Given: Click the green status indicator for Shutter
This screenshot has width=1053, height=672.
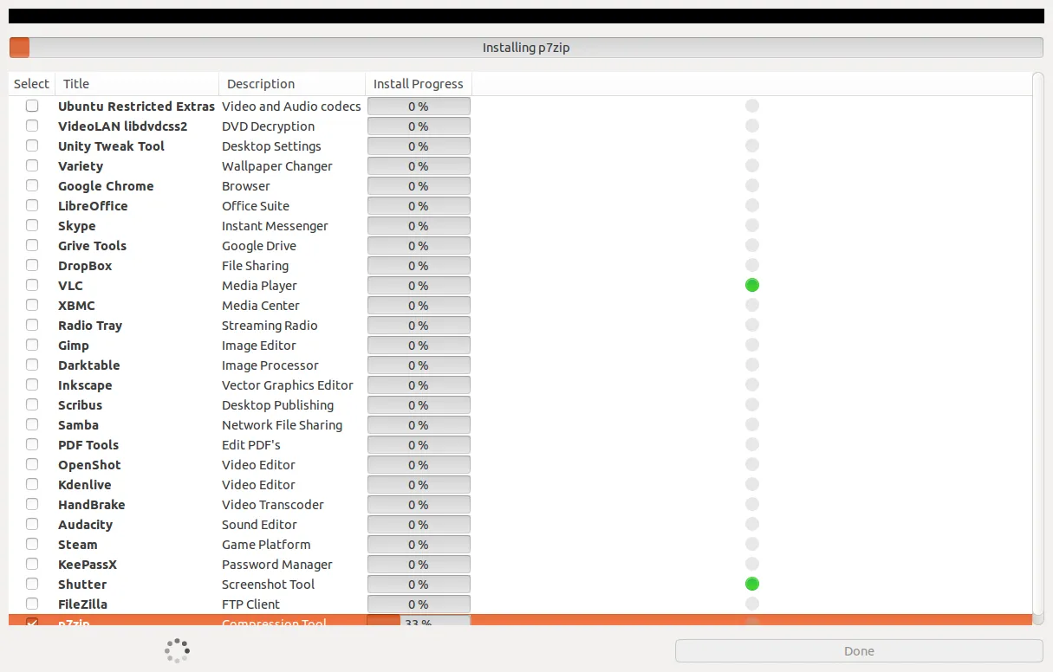Looking at the screenshot, I should pyautogui.click(x=752, y=584).
